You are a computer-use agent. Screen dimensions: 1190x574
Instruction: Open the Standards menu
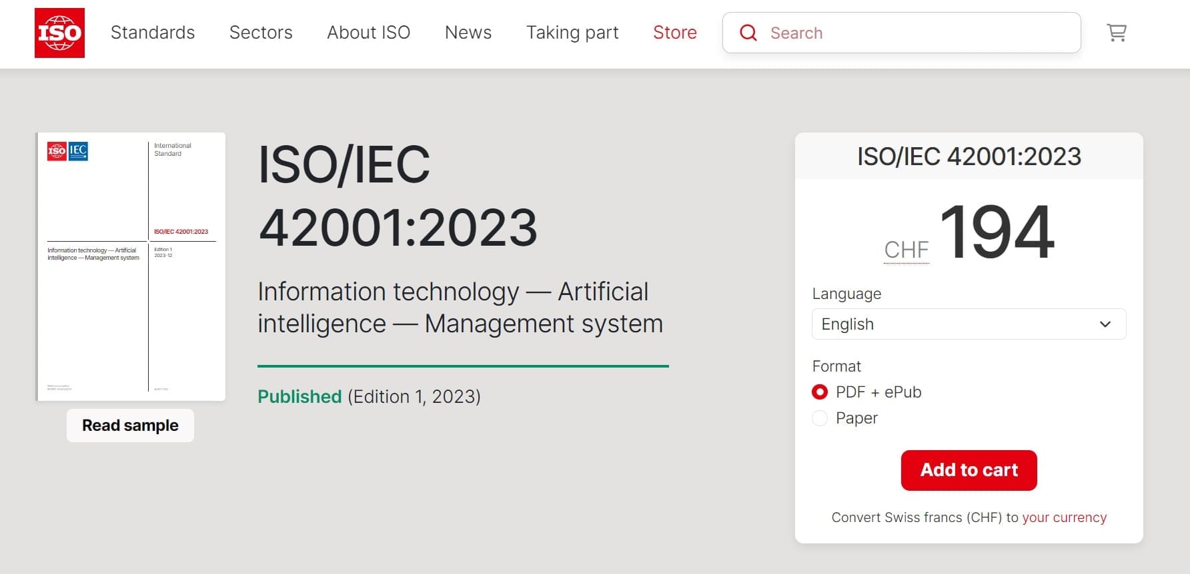[153, 33]
